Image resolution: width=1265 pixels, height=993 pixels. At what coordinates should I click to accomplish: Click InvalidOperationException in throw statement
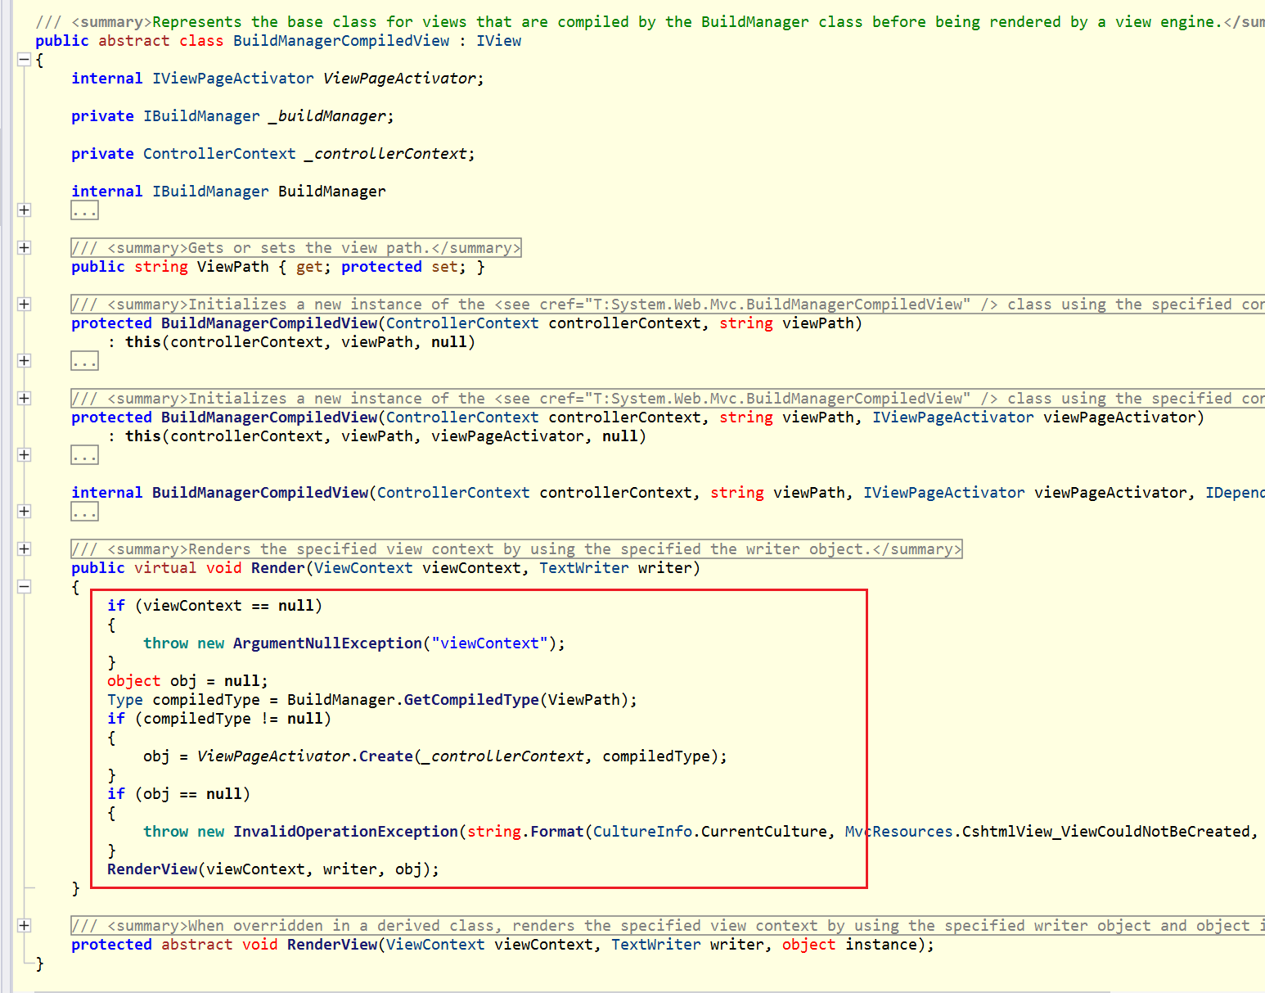(345, 832)
